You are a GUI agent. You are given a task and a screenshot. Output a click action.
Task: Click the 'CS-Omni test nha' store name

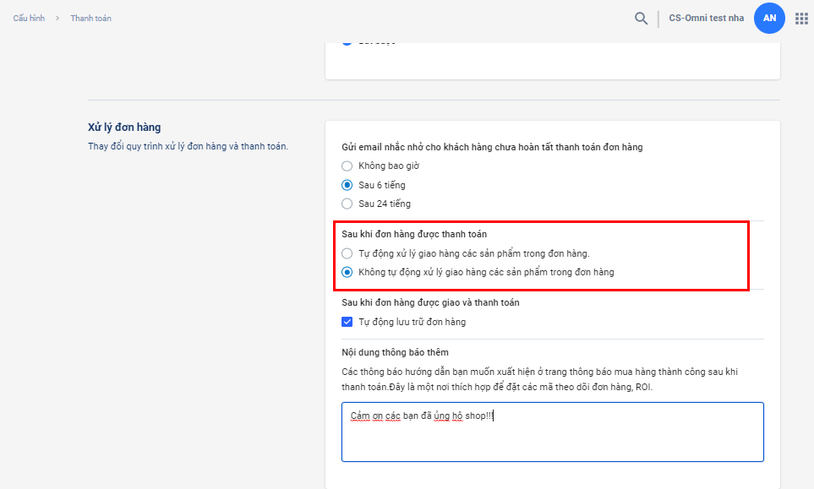[706, 19]
